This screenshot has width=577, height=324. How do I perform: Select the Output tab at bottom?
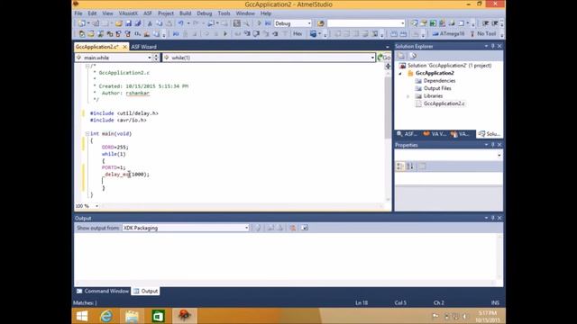146,291
